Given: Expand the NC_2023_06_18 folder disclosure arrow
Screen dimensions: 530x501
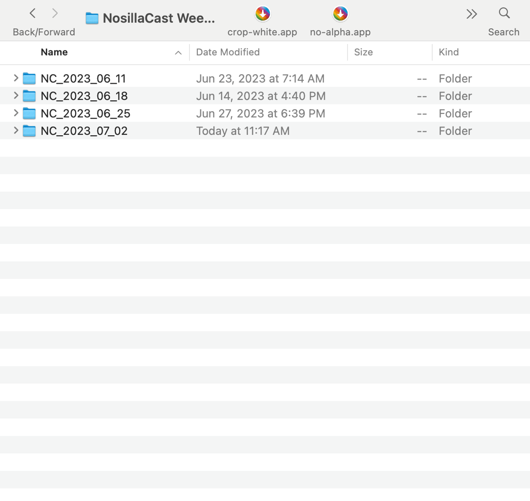Looking at the screenshot, I should (x=16, y=95).
